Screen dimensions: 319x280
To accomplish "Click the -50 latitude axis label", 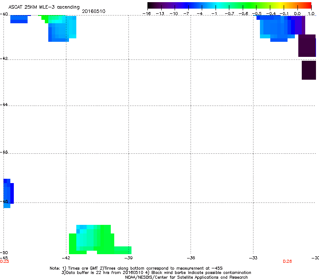I will coord(4,253).
